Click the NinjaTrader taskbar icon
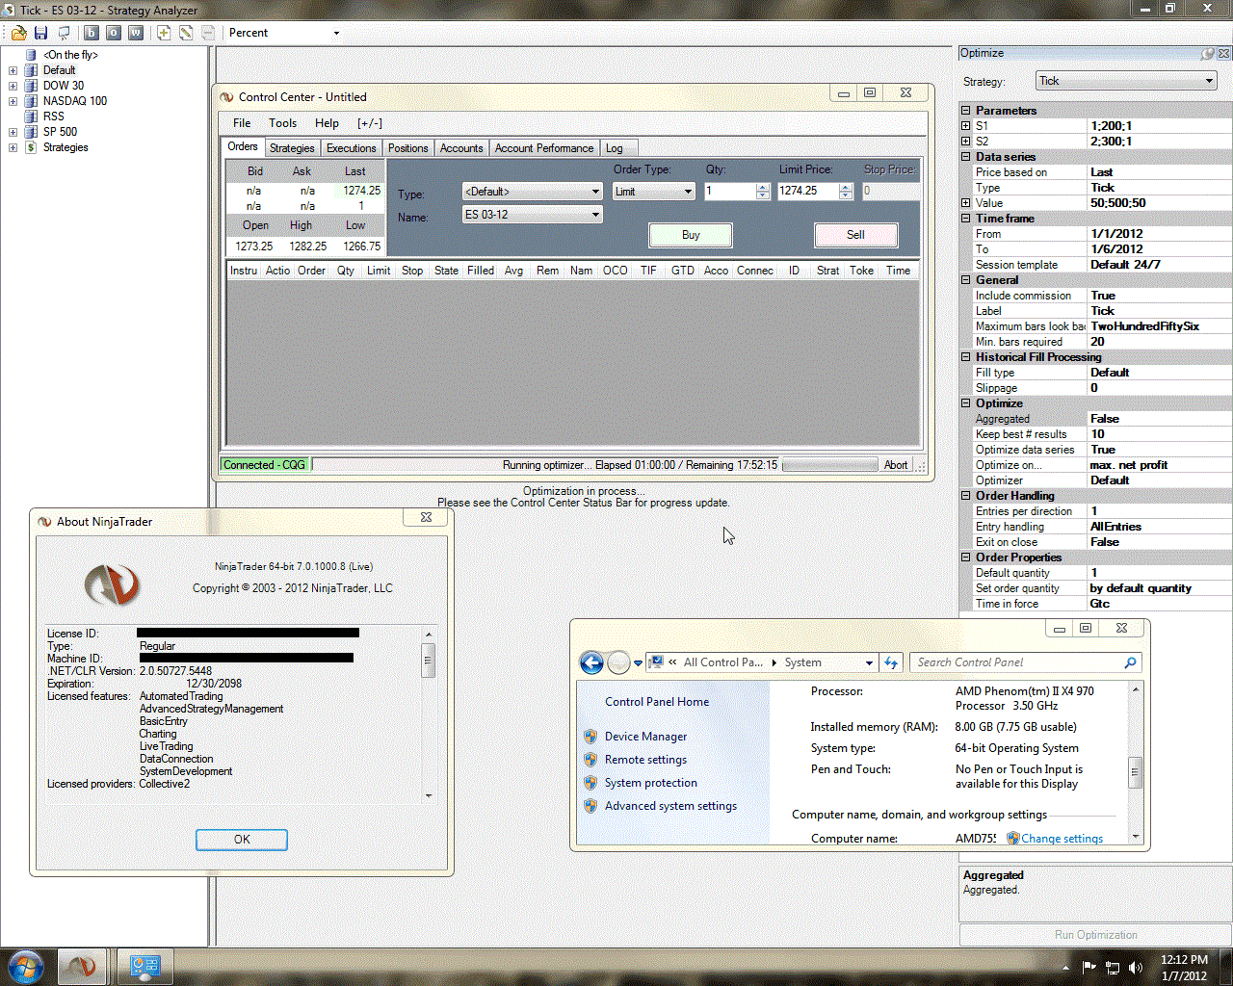The width and height of the screenshot is (1233, 986). pos(82,966)
